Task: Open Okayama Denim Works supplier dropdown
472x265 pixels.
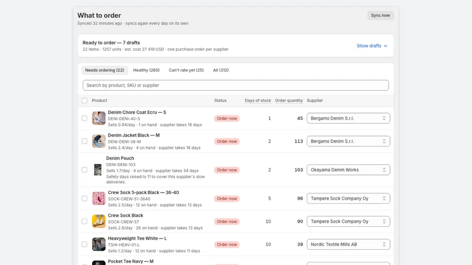Action: 348,170
